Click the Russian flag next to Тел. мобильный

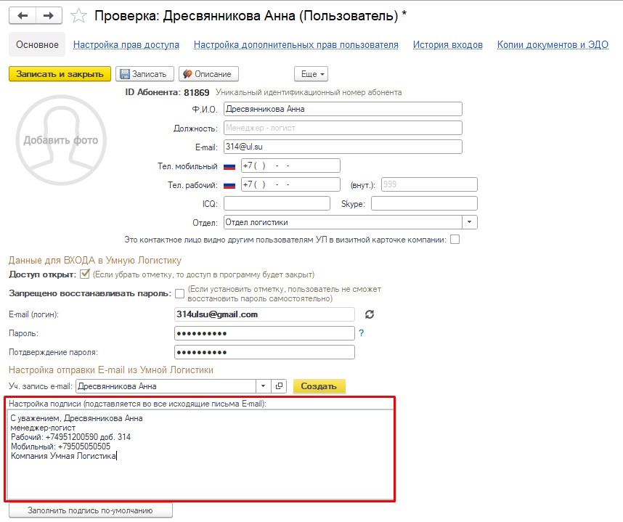229,166
